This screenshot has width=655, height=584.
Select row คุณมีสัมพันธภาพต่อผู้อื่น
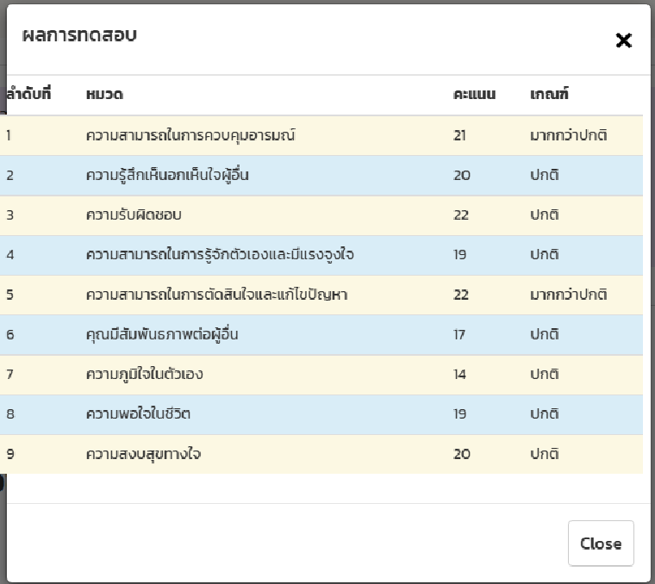click(x=321, y=334)
